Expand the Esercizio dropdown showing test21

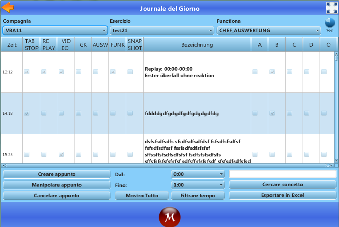(x=162, y=31)
